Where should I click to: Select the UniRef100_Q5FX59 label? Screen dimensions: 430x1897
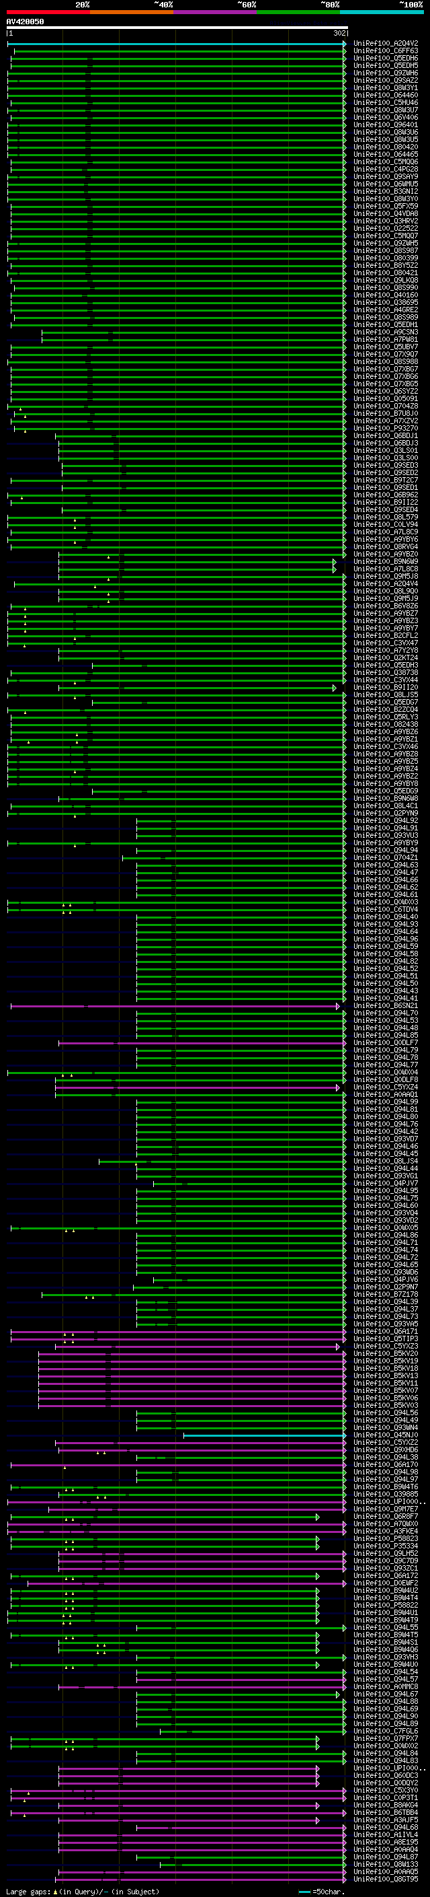click(x=386, y=206)
